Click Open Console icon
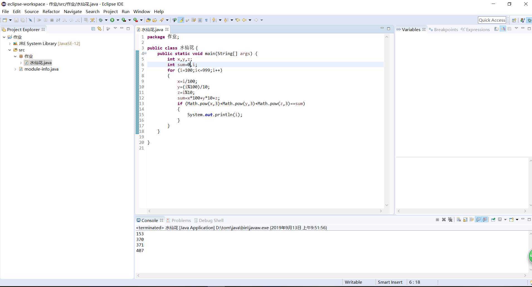The height and width of the screenshot is (287, 532). [511, 219]
